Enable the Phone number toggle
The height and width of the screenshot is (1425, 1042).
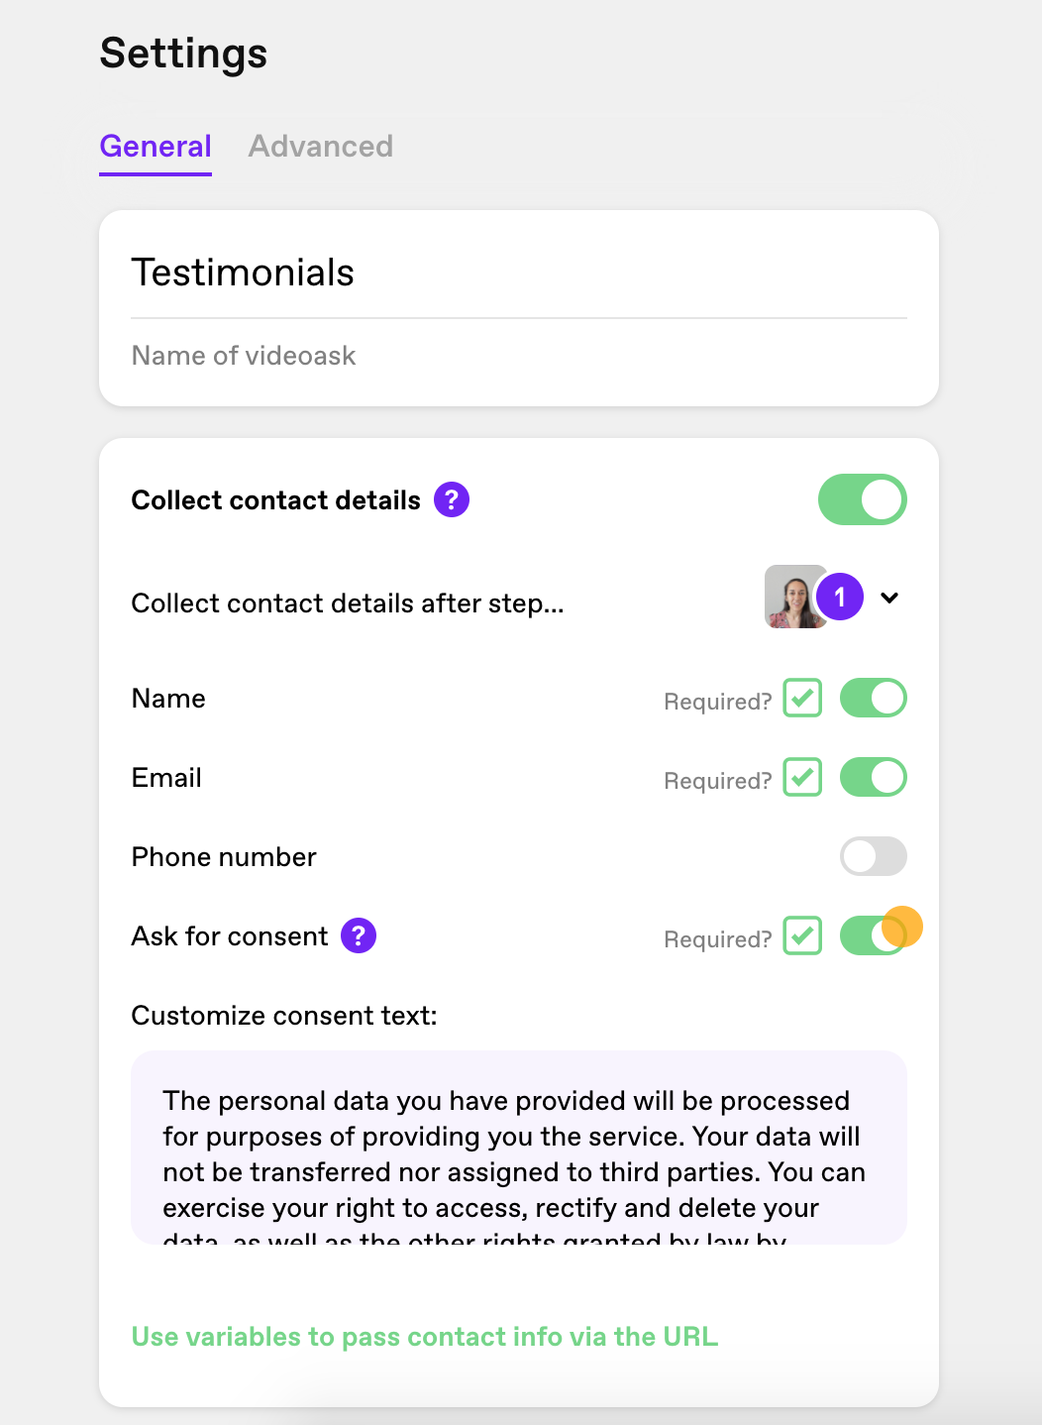[874, 856]
